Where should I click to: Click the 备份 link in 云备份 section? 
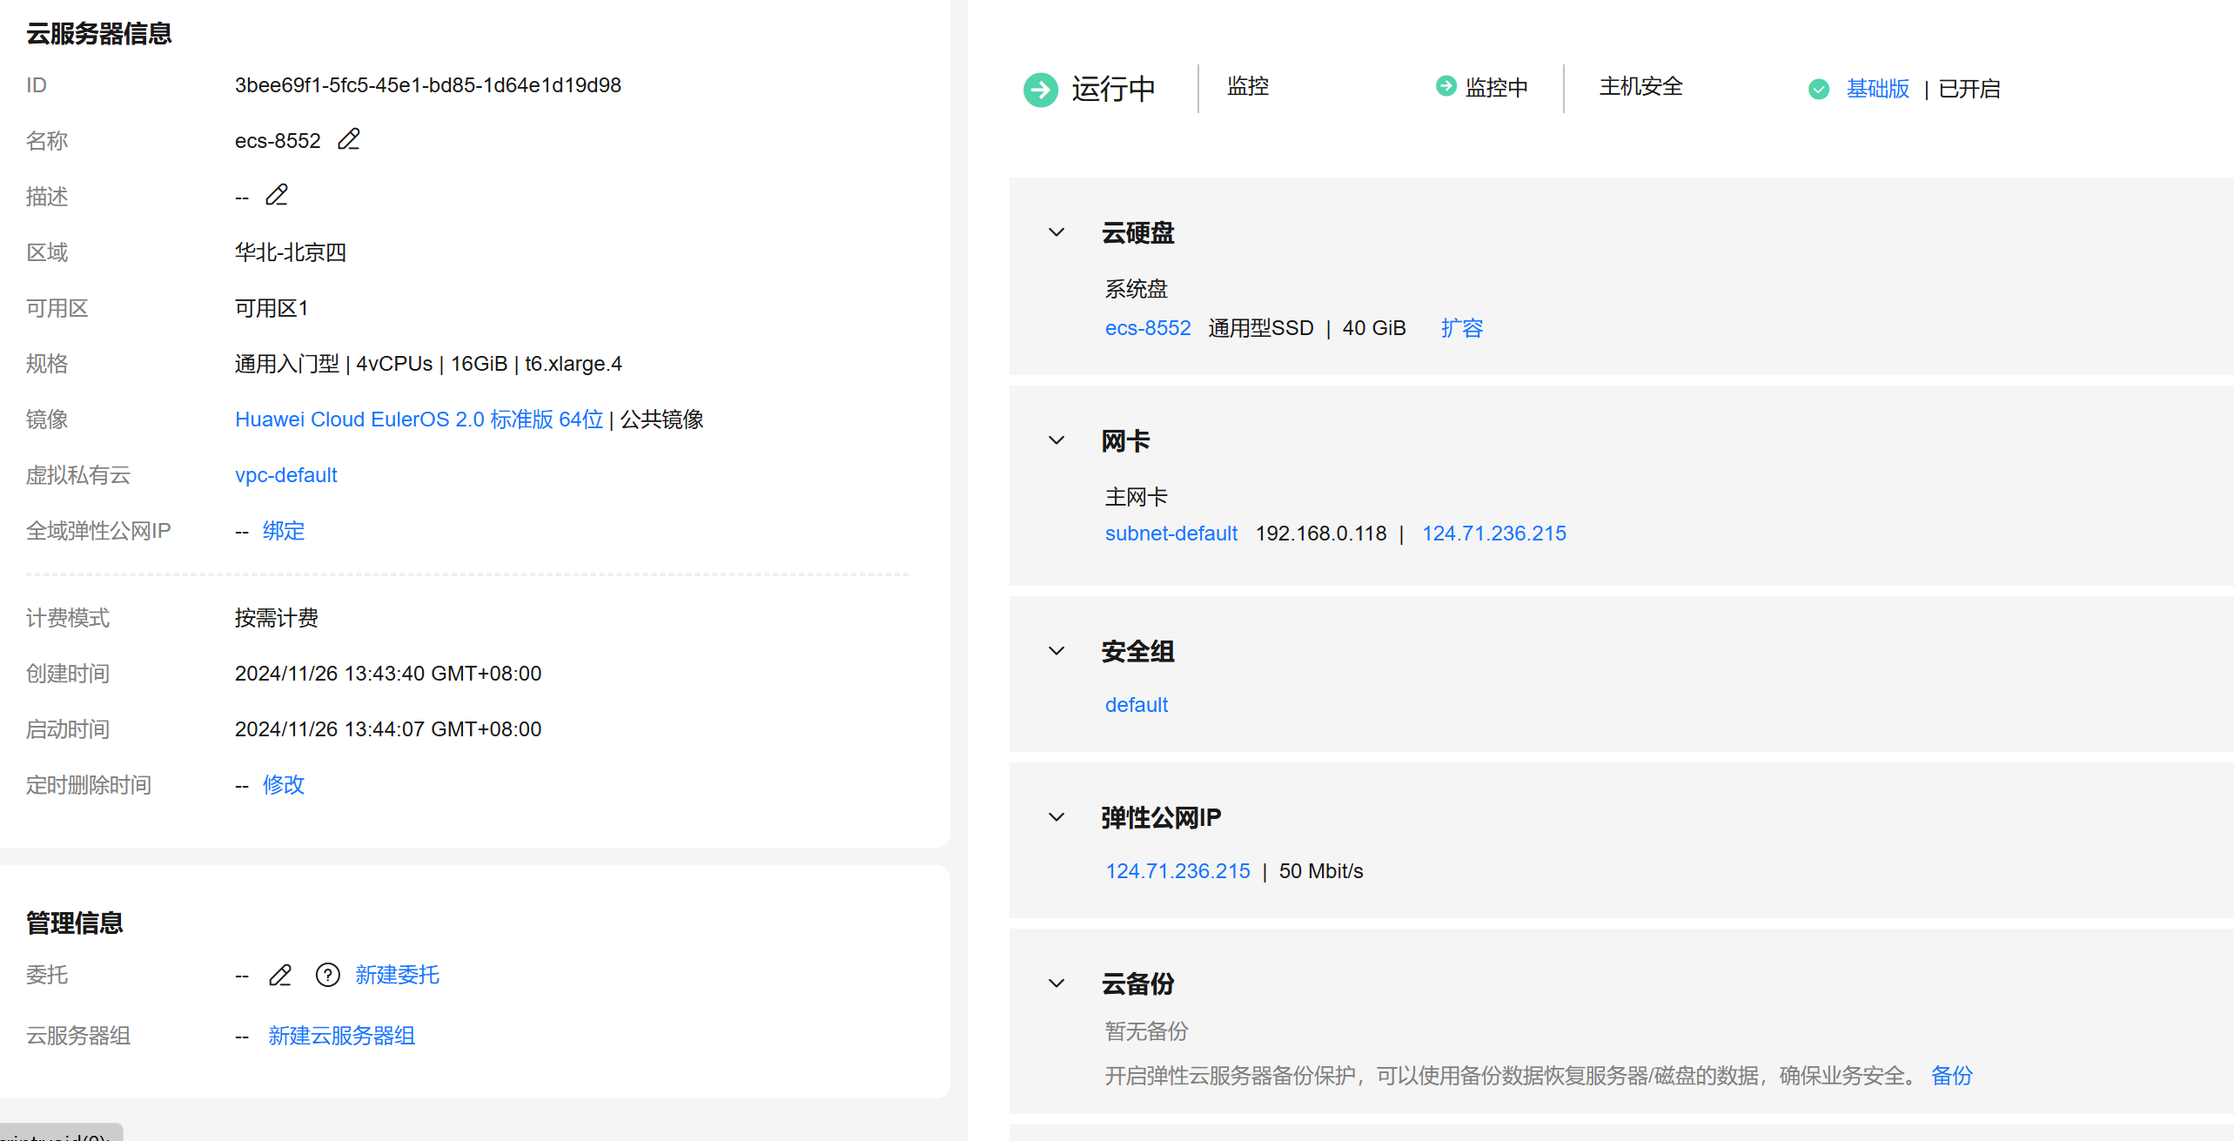click(1952, 1076)
